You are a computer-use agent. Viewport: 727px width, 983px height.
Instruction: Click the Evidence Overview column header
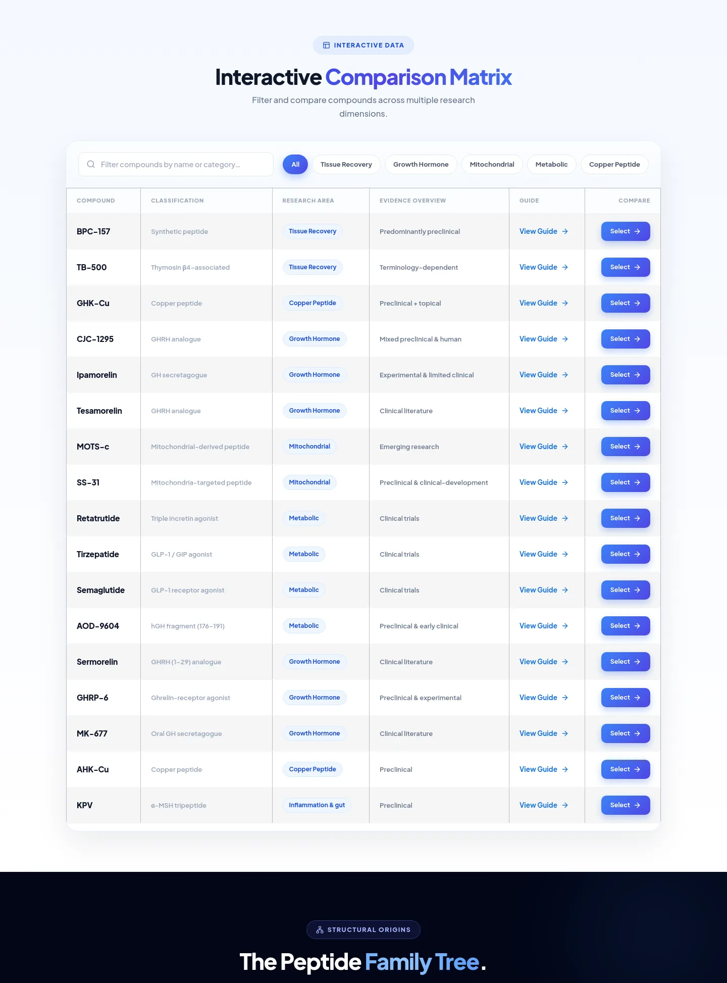tap(413, 201)
